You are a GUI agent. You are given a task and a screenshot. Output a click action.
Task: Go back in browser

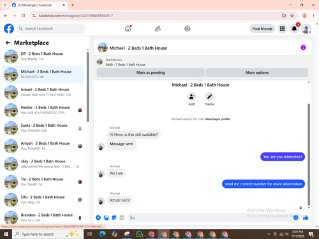[6, 16]
